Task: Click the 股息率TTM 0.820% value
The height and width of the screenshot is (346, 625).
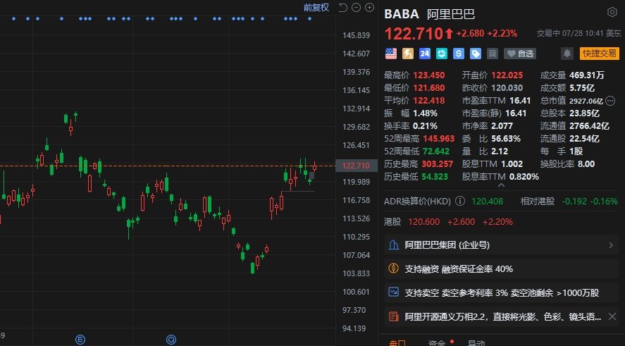Action: (x=524, y=177)
